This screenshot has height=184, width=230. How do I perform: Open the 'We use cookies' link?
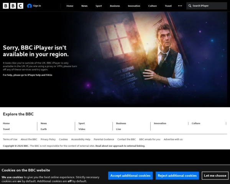12,177
